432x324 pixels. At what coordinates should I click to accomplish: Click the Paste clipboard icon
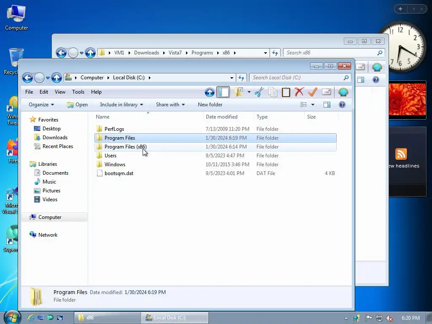[x=286, y=92]
